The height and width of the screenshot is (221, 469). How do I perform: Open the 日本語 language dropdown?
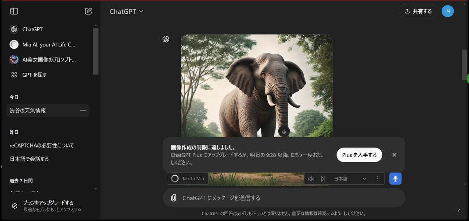tap(350, 179)
